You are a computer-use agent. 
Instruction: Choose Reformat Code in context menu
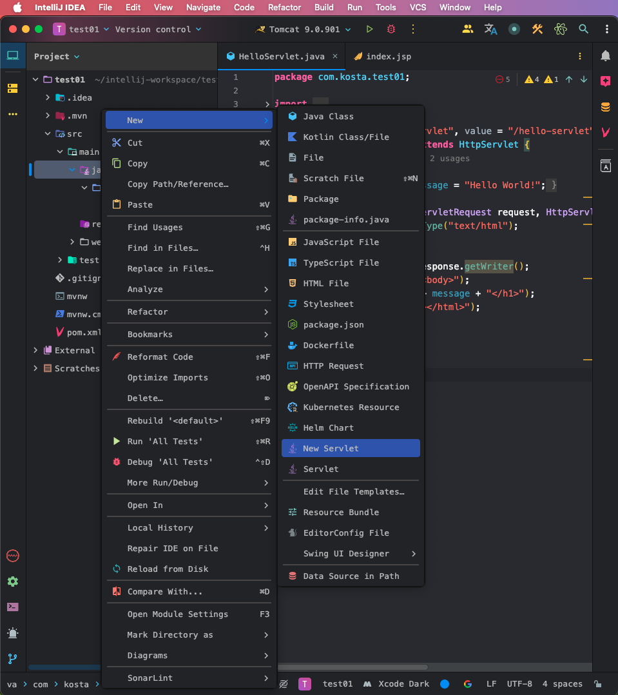(189, 357)
